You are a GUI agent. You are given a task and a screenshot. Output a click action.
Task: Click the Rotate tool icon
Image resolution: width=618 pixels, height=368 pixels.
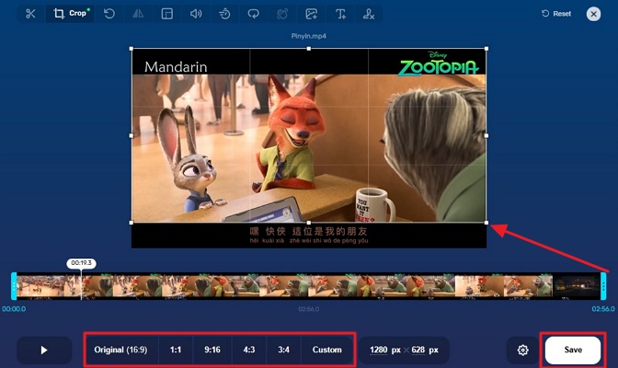click(x=109, y=14)
